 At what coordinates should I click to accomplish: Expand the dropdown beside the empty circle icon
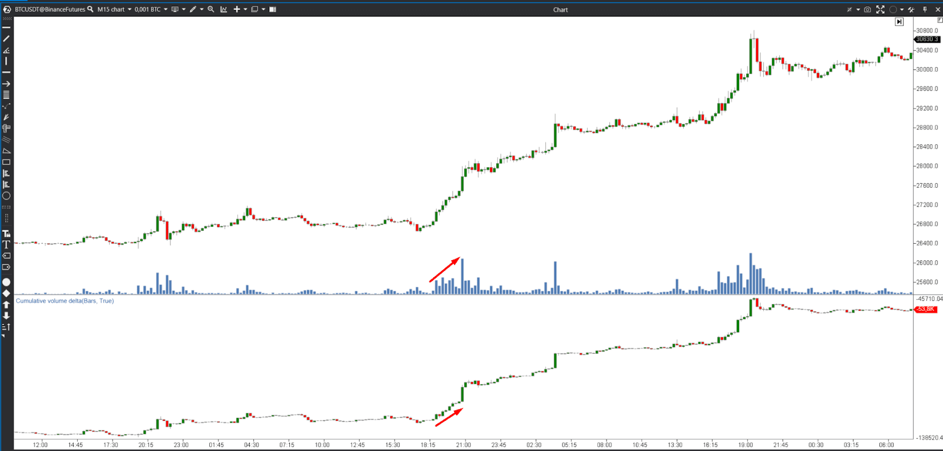[902, 9]
